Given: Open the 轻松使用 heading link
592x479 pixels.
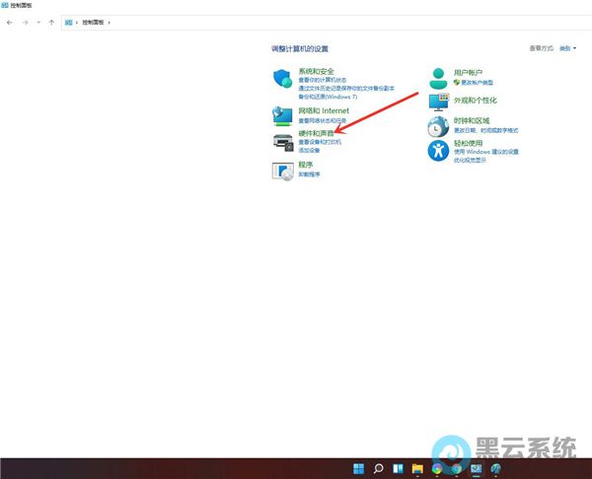Looking at the screenshot, I should (x=468, y=143).
